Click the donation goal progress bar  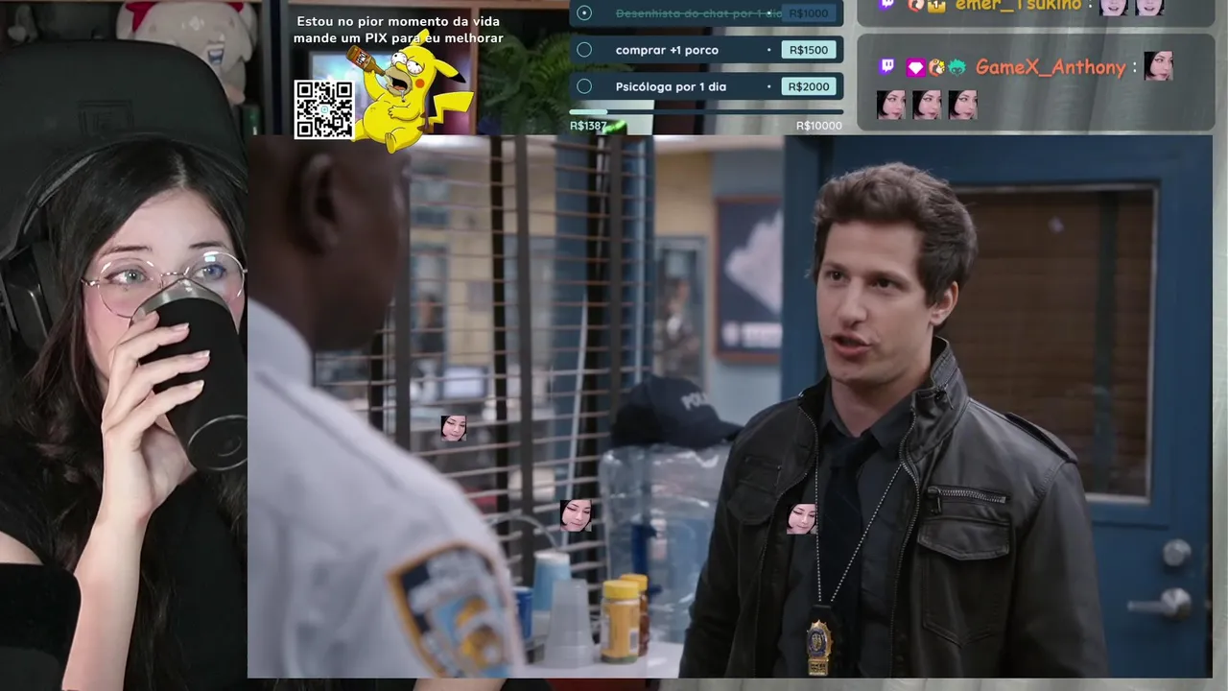click(x=706, y=112)
